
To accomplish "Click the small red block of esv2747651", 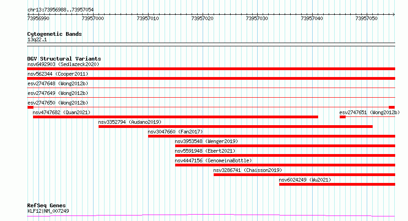I will tap(343, 117).
